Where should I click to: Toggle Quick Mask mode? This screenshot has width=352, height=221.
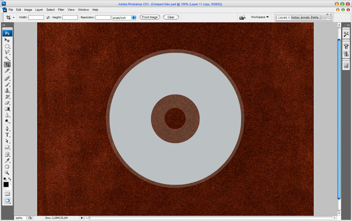pyautogui.click(x=7, y=194)
